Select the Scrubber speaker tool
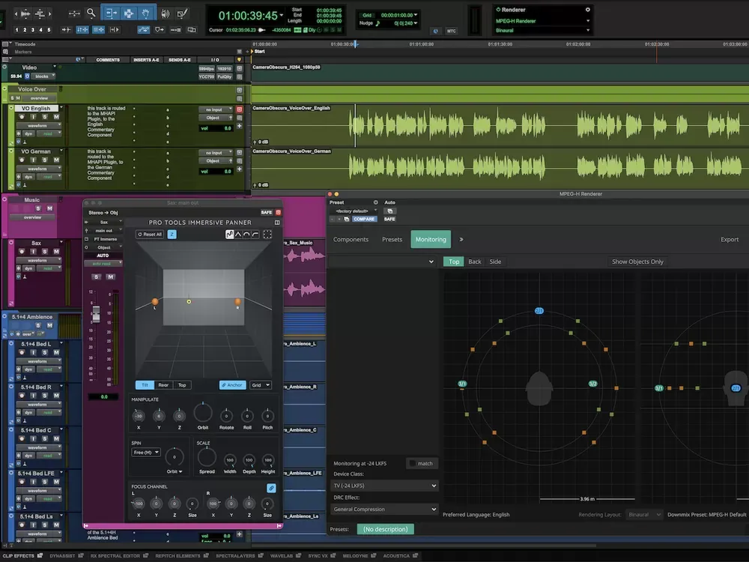The width and height of the screenshot is (749, 562). (166, 13)
